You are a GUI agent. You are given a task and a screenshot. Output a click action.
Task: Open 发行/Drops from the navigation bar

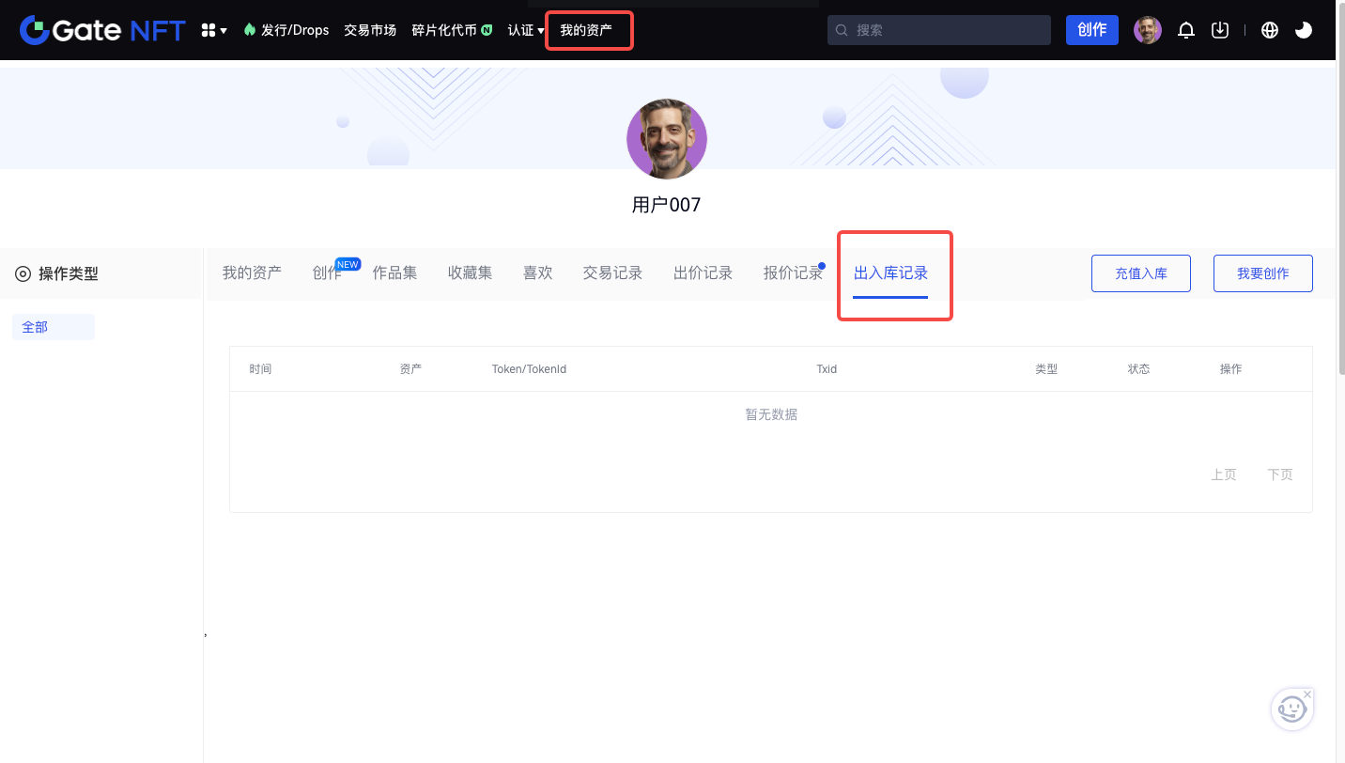[286, 30]
